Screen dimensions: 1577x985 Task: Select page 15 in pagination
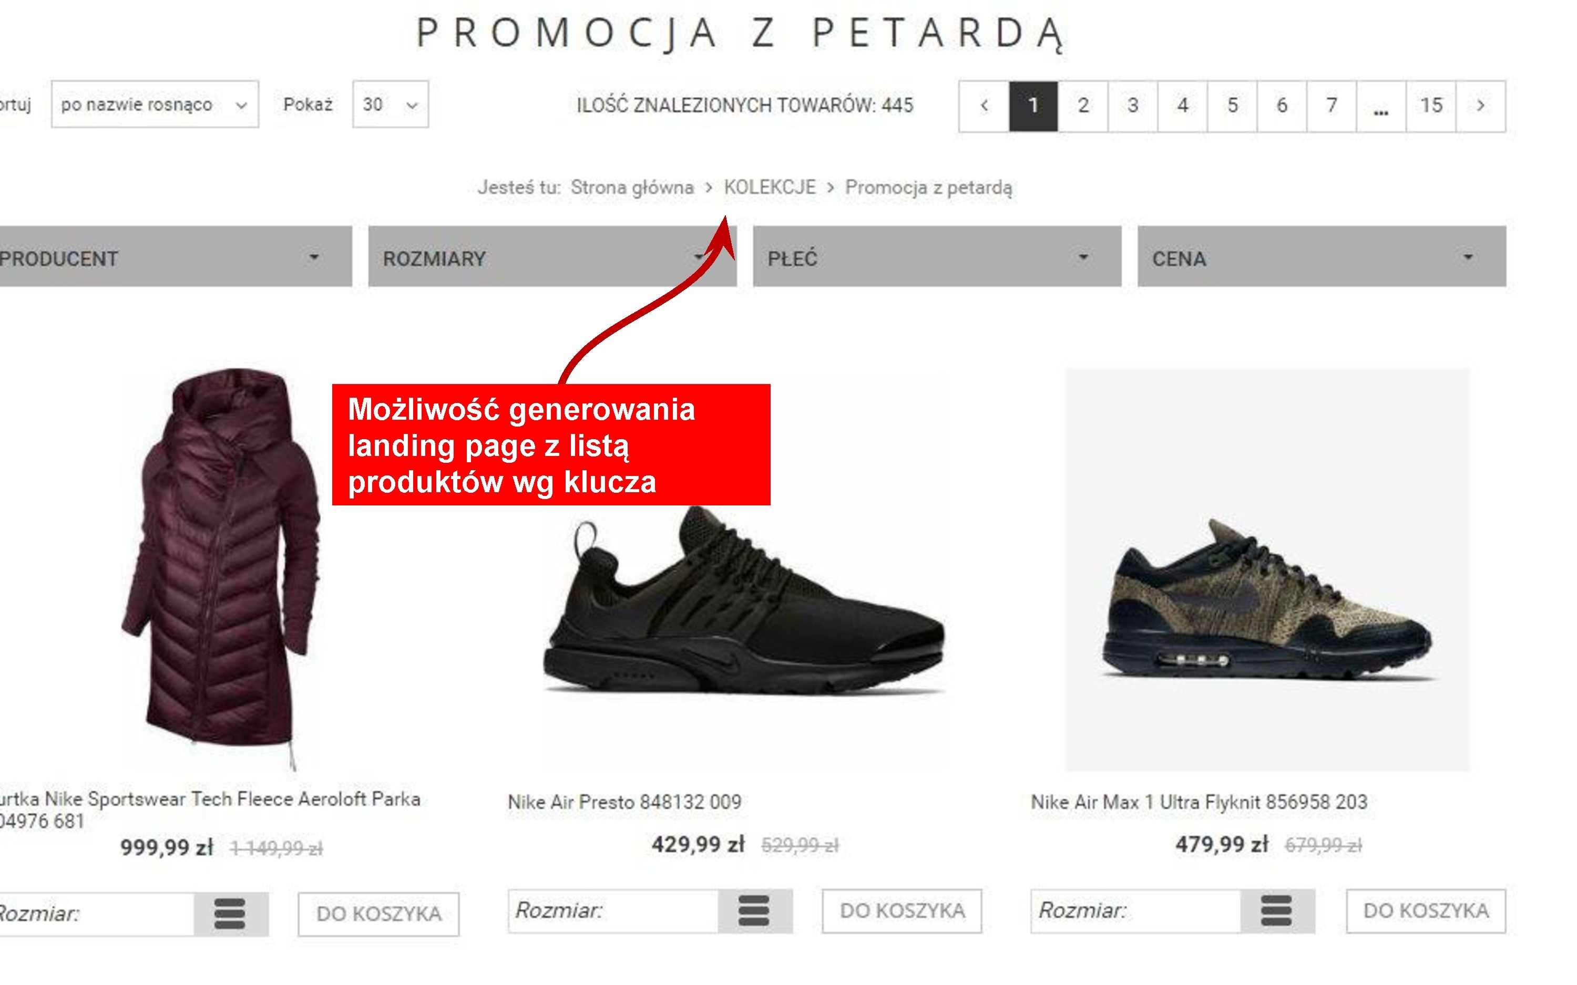pyautogui.click(x=1431, y=106)
